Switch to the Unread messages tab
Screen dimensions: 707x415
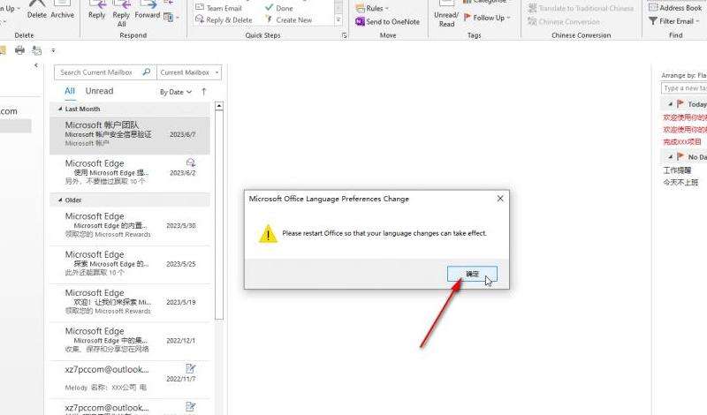coord(99,91)
